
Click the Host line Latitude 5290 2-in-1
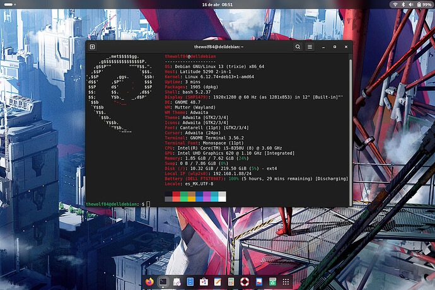tap(198, 72)
